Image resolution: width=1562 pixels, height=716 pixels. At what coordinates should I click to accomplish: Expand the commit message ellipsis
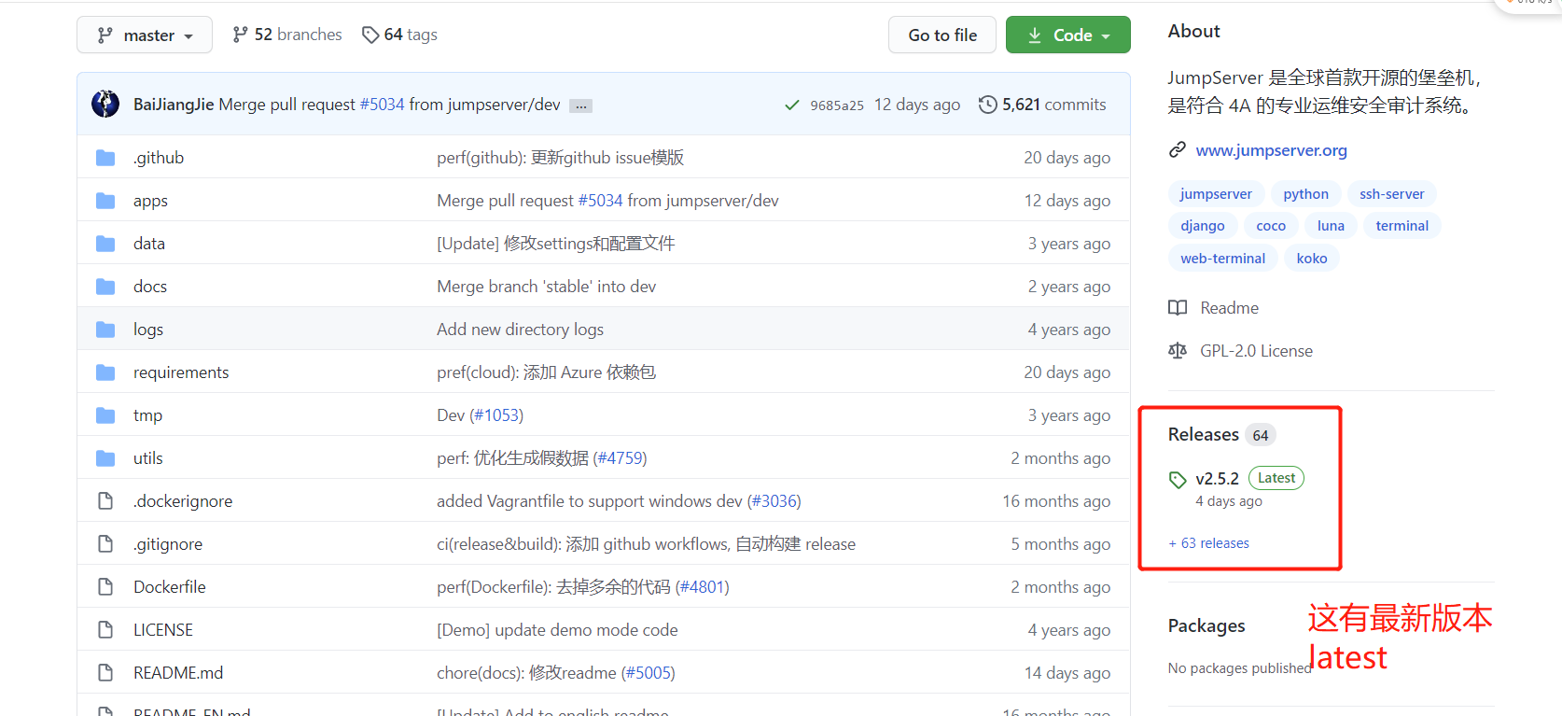[580, 105]
